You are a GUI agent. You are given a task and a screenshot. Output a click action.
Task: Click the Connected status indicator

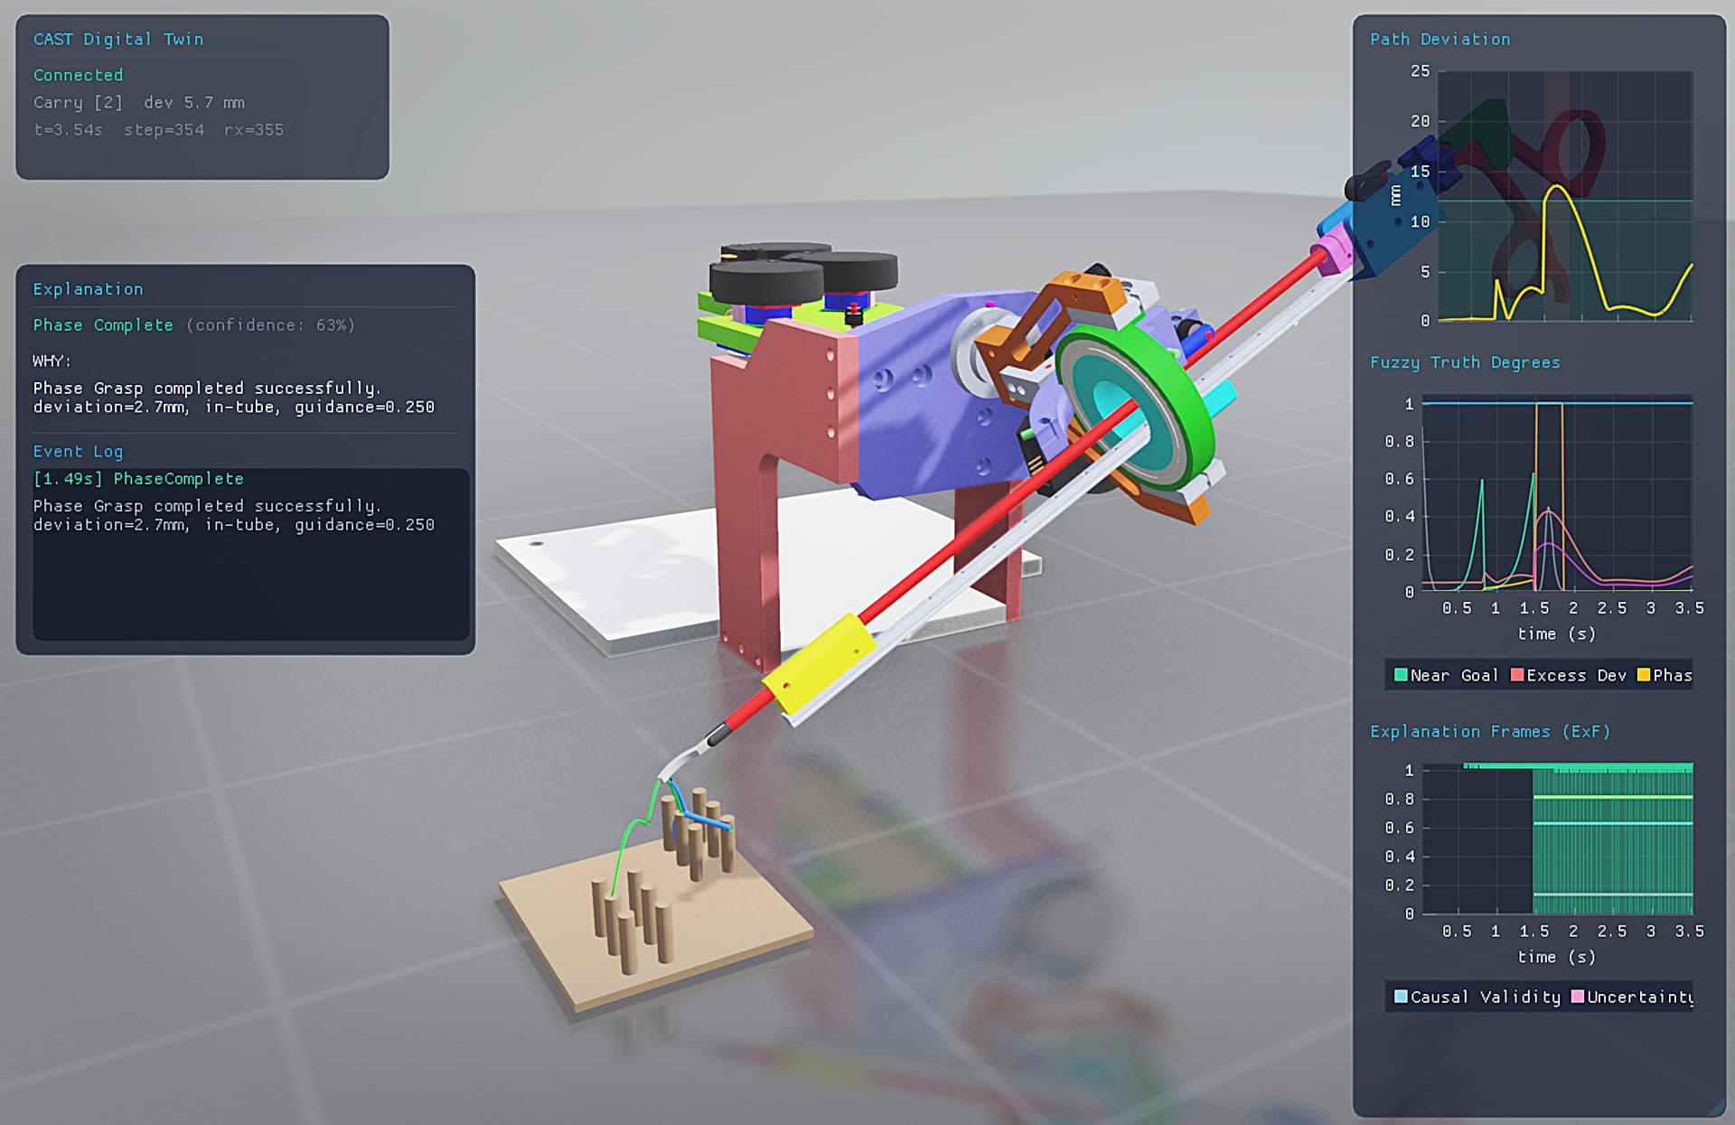pos(78,75)
